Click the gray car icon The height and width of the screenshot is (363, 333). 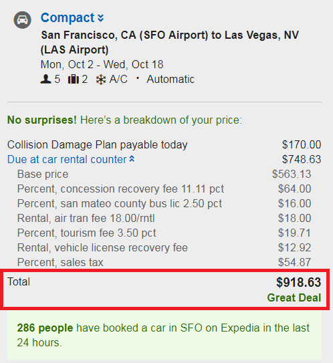(22, 20)
